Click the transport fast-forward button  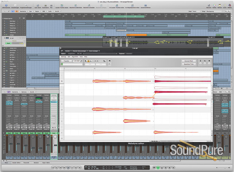64,168
